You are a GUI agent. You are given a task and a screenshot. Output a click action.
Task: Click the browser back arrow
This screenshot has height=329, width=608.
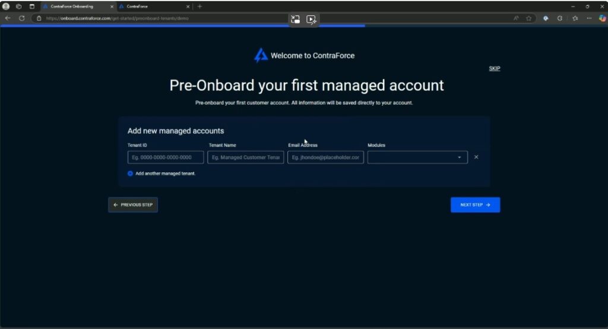pyautogui.click(x=8, y=18)
